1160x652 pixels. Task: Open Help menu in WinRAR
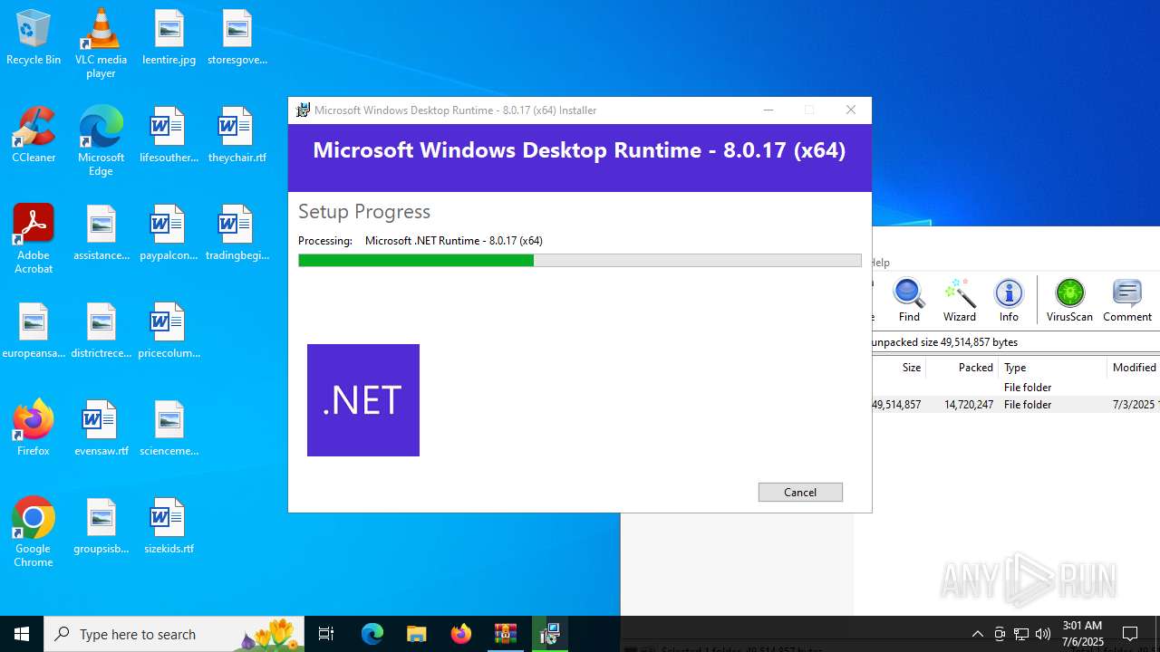[880, 262]
